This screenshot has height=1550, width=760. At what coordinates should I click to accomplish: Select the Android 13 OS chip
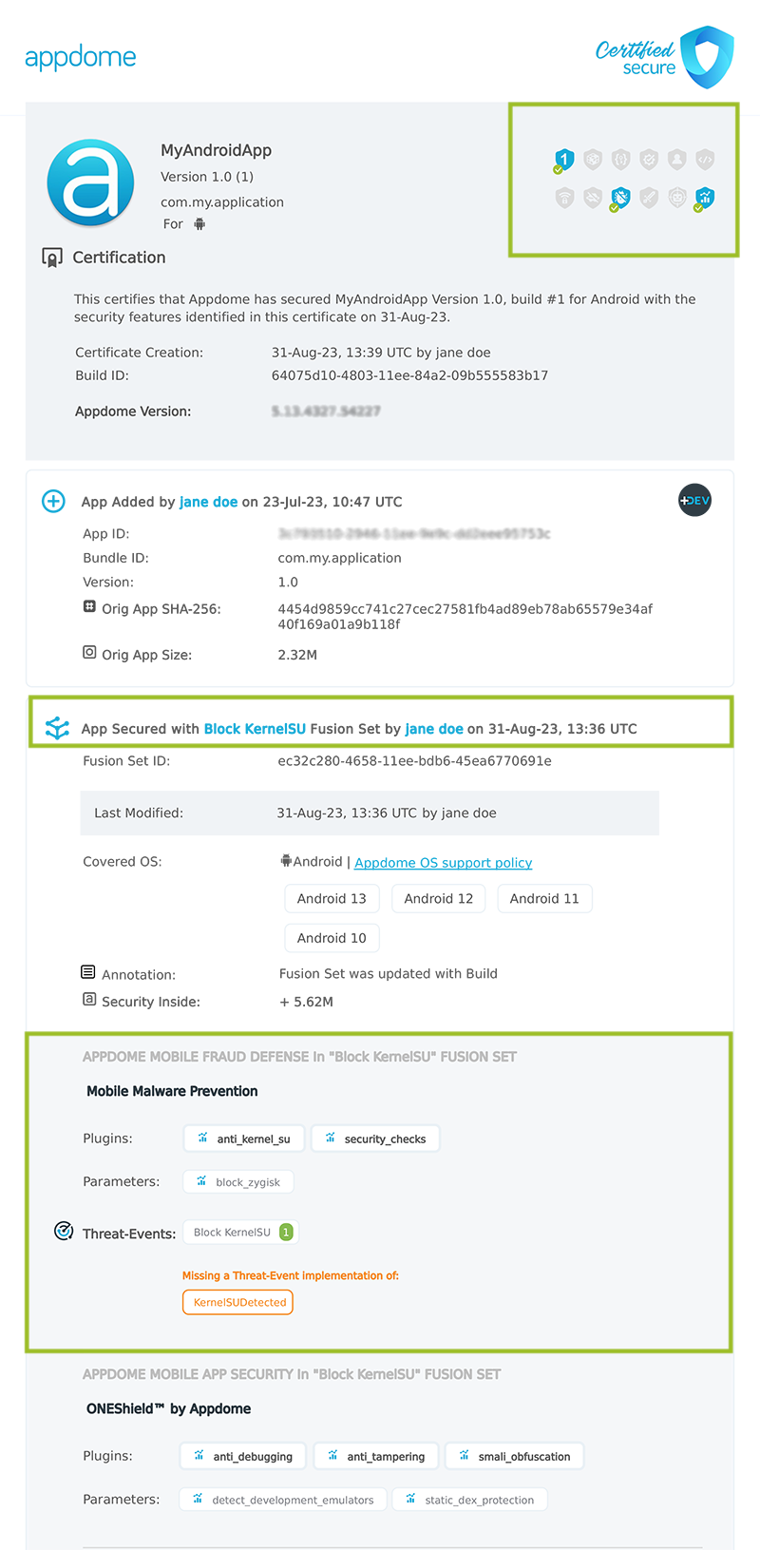click(x=332, y=899)
